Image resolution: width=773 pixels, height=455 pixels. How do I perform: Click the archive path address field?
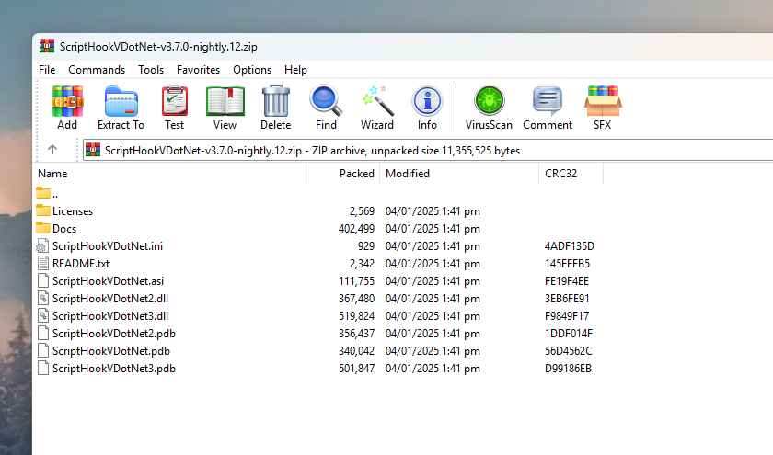428,150
